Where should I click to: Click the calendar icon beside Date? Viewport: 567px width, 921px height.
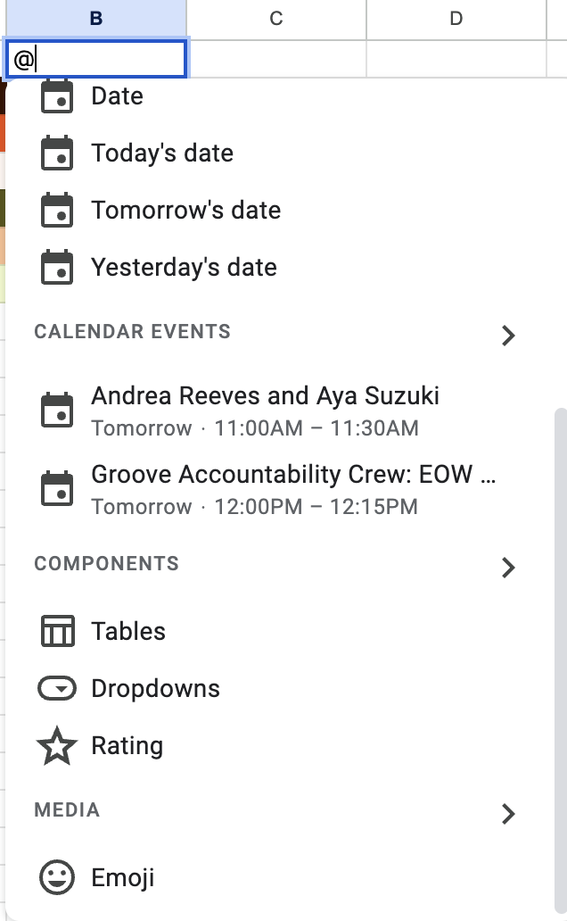(x=57, y=96)
